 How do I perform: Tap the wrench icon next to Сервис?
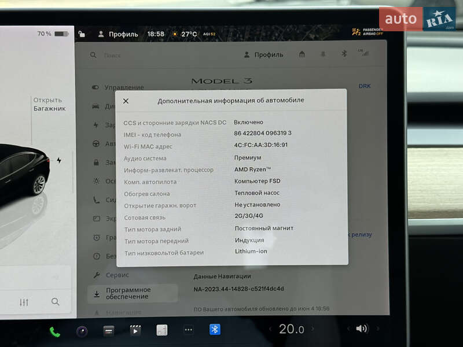(96, 274)
